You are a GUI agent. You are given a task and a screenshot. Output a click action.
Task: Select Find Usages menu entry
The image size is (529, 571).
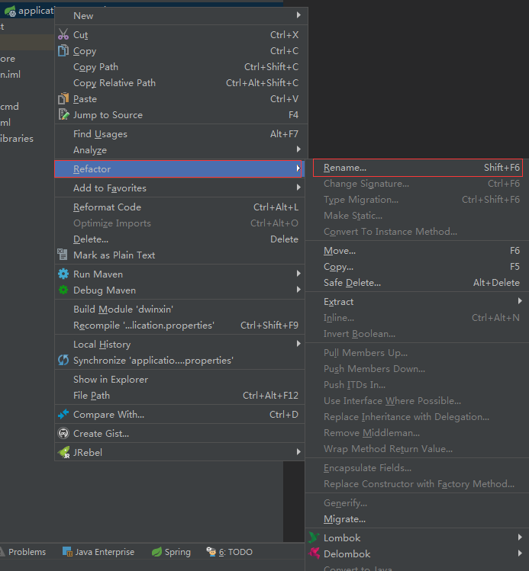pos(100,134)
